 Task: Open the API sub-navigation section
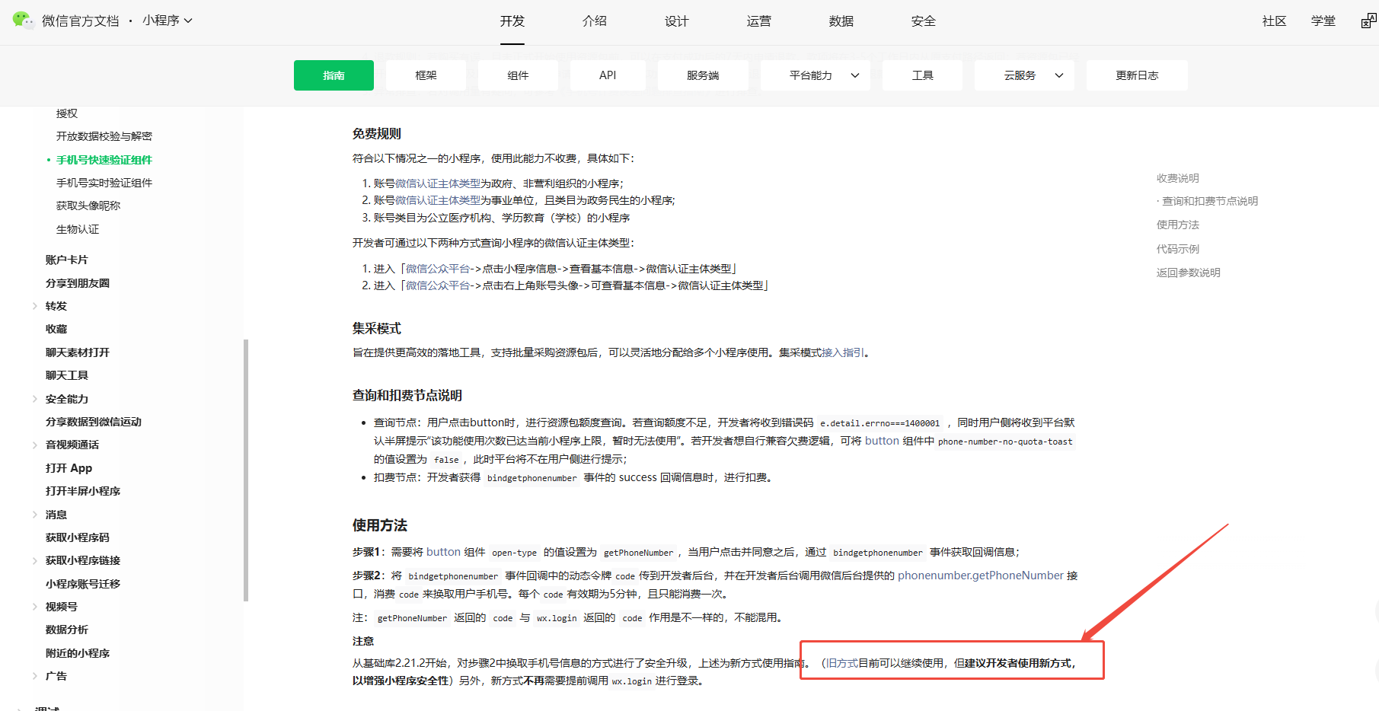pos(608,75)
